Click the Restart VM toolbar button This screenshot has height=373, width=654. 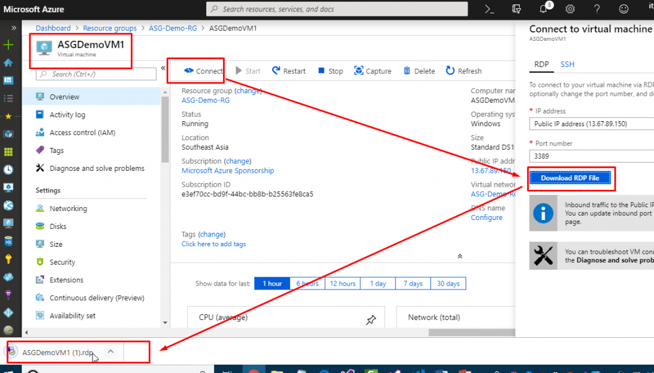pyautogui.click(x=289, y=71)
